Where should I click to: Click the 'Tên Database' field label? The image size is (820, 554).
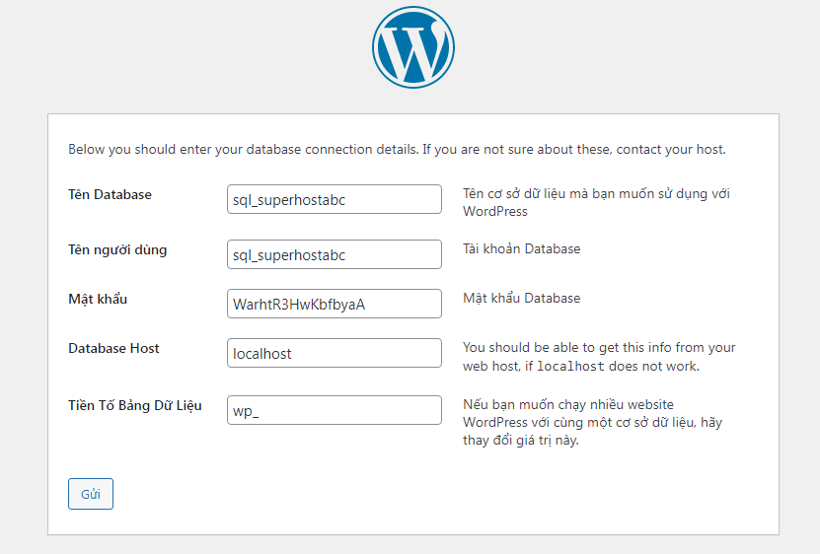click(x=110, y=195)
